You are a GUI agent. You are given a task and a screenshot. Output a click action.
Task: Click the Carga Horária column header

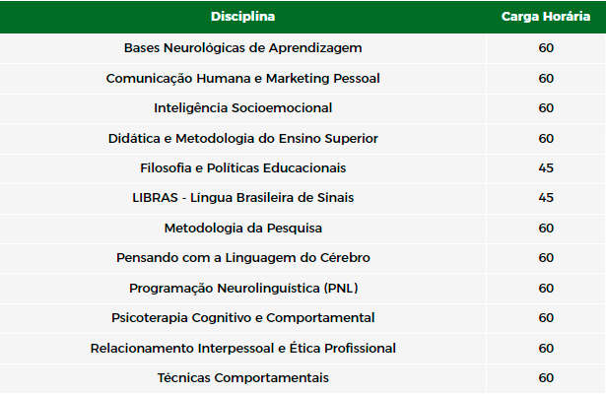click(x=546, y=17)
